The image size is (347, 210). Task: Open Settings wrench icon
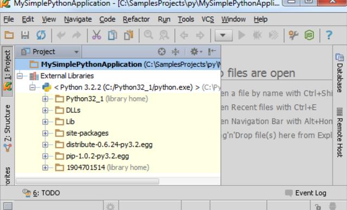(293, 35)
